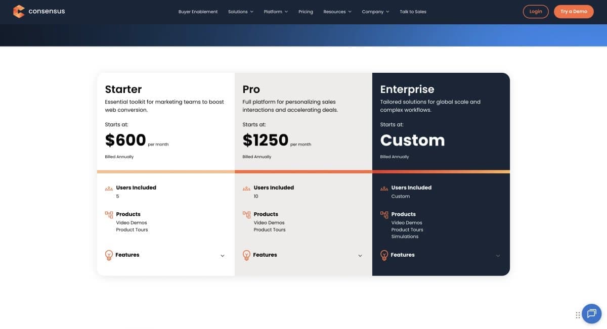Click the $1250 price text
The image size is (607, 329).
click(x=266, y=139)
